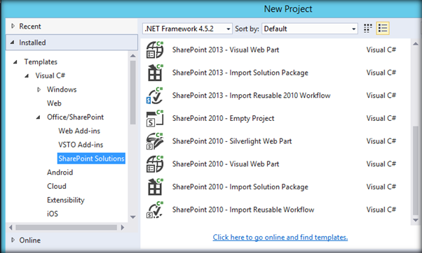Click SharePoint 2010 Empty Project icon
The height and width of the screenshot is (253, 422).
[x=155, y=118]
